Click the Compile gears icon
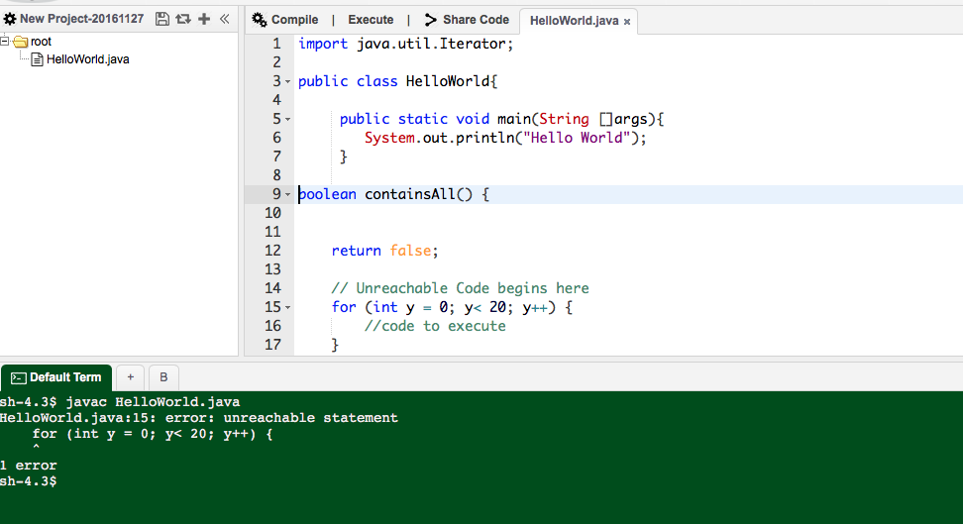The image size is (963, 524). 260,20
